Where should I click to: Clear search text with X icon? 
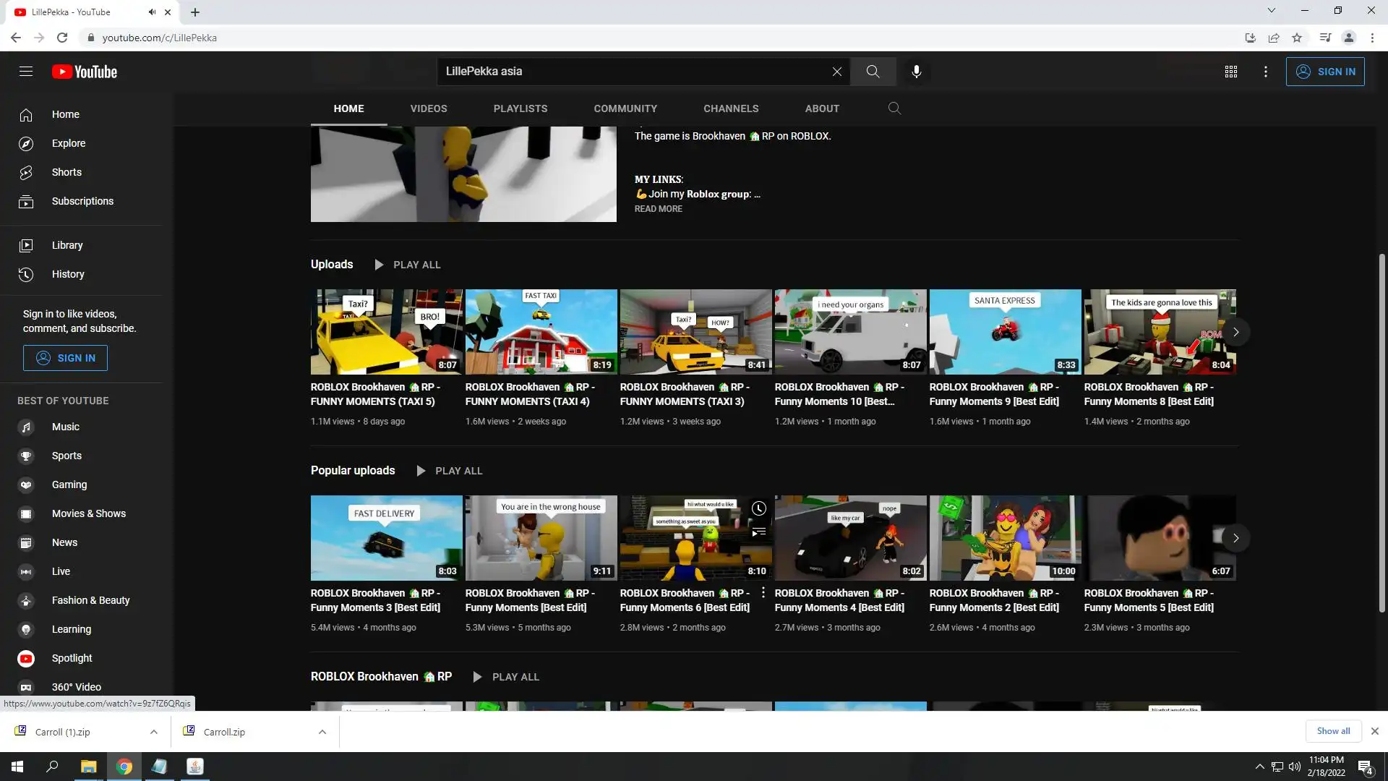pos(836,72)
